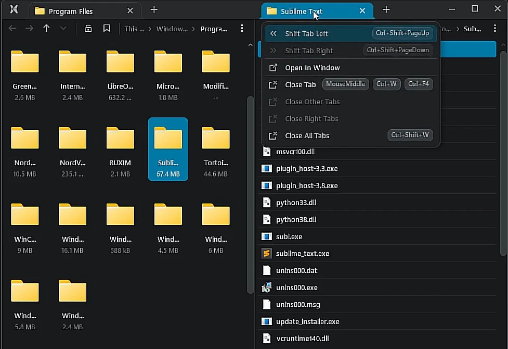Select msvcr100.dll file
The image size is (508, 349).
pyautogui.click(x=377, y=152)
